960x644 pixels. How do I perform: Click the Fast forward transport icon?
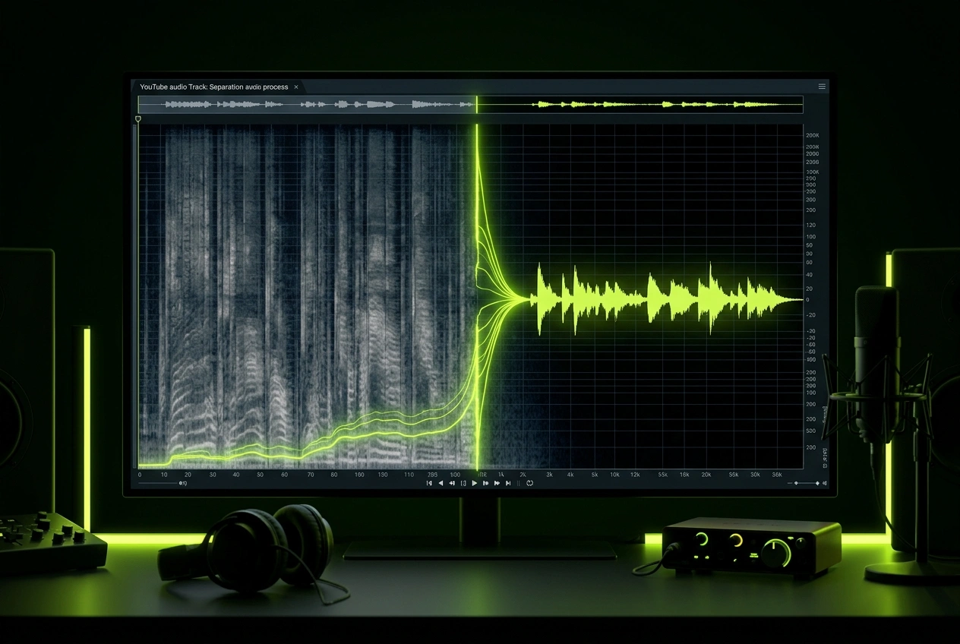point(497,483)
